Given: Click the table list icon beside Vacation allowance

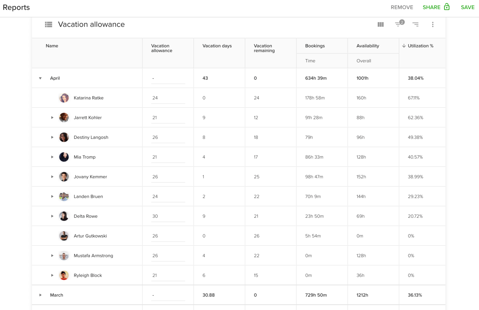Looking at the screenshot, I should tap(49, 25).
